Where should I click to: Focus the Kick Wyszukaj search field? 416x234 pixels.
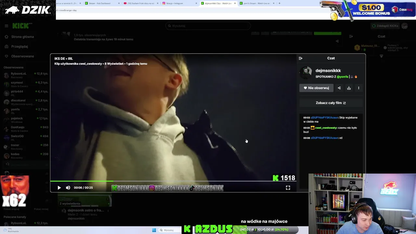(x=208, y=26)
